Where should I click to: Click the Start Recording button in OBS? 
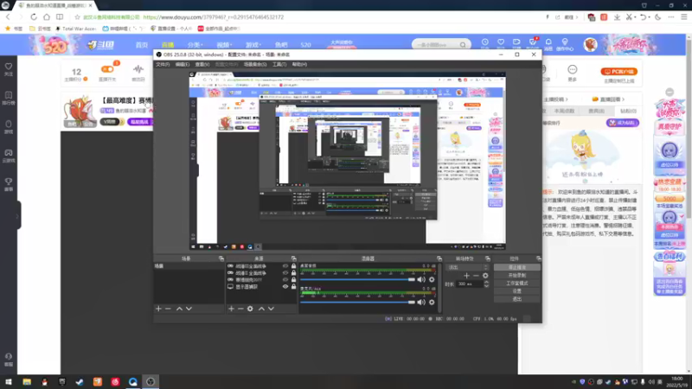tap(516, 275)
